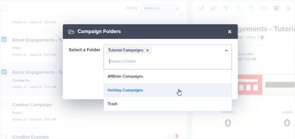The width and height of the screenshot is (295, 139).
Task: Click the duplicate campaign icon
Action: 239,8
